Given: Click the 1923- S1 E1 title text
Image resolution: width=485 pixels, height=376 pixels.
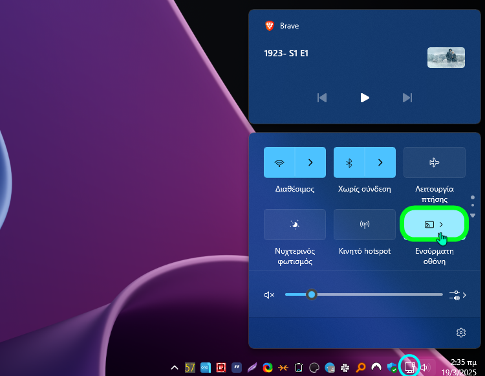Looking at the screenshot, I should point(286,53).
